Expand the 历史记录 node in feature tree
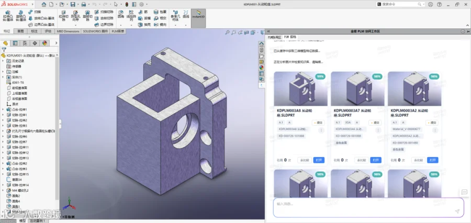 point(3,61)
